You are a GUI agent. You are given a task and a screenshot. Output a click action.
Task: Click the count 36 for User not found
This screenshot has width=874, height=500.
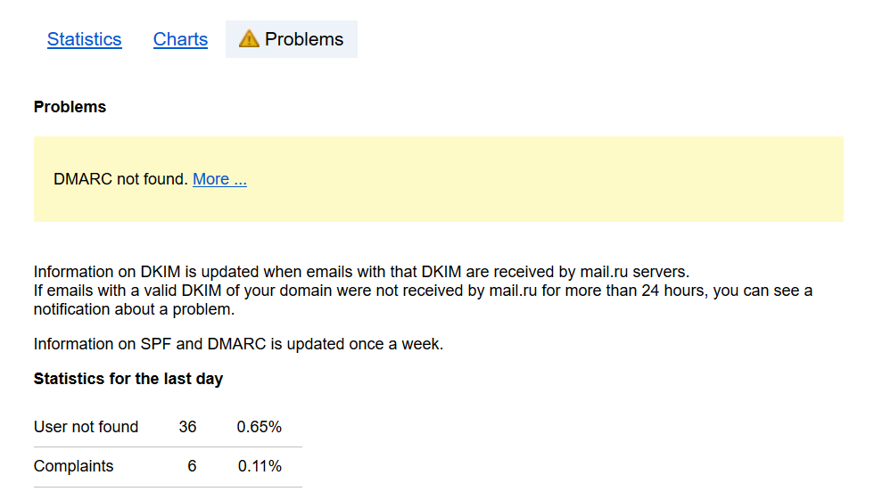click(187, 427)
